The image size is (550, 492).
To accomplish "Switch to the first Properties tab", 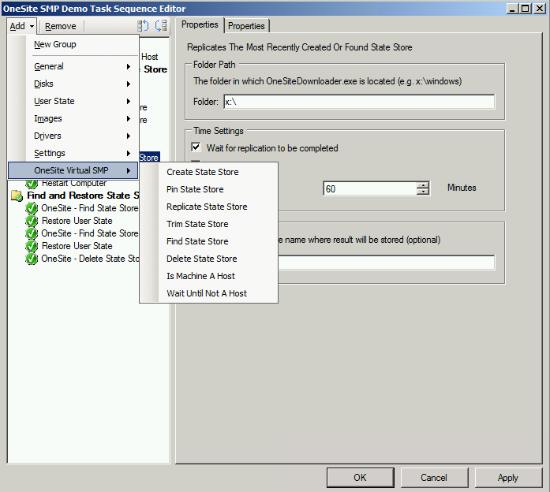I will click(200, 25).
